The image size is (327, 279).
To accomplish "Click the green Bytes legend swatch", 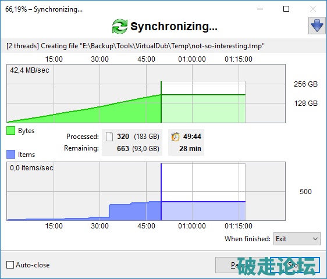I will coord(11,131).
